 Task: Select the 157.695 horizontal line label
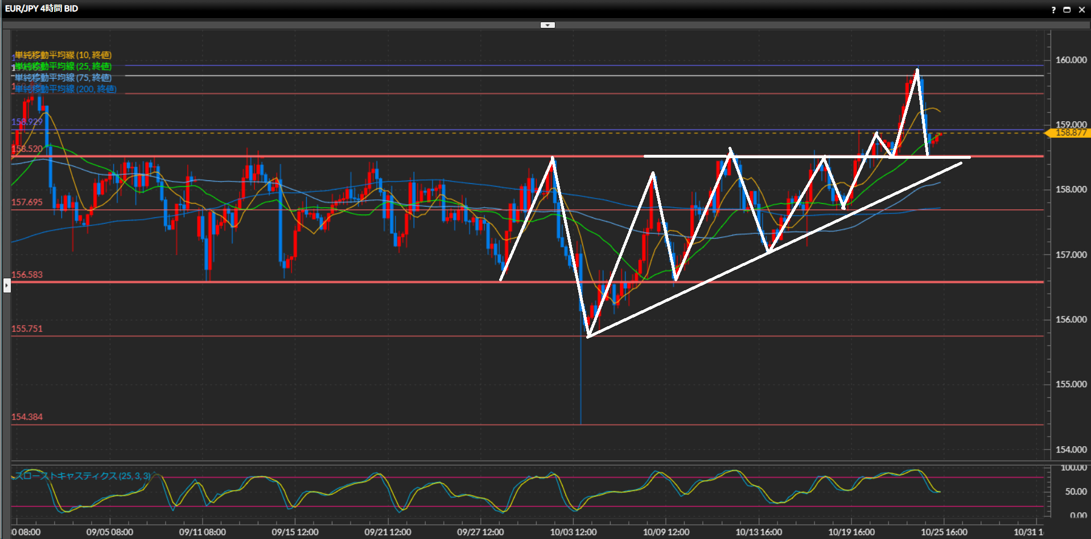[27, 203]
